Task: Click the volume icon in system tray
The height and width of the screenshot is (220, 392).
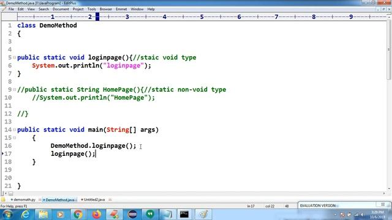Action: coord(362,215)
